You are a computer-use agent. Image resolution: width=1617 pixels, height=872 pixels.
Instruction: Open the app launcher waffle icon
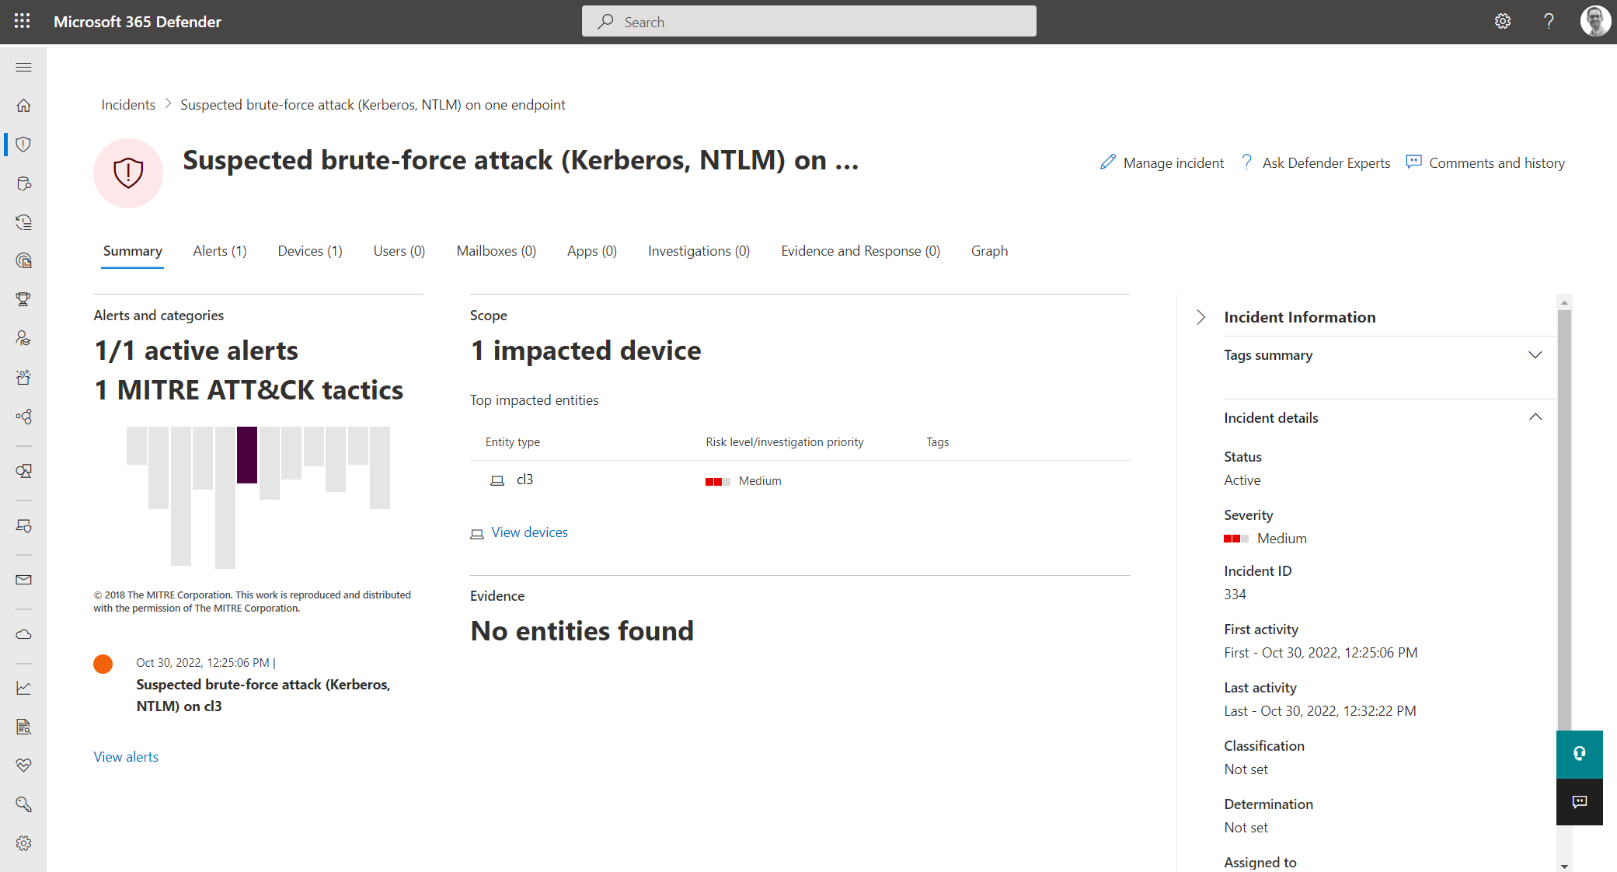[x=22, y=22]
